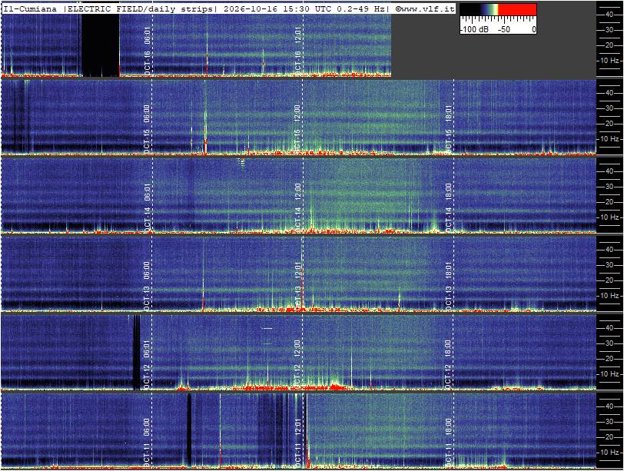Select the 18:00 time marker on the OCT-12 strip
The width and height of the screenshot is (624, 471).
tap(449, 348)
